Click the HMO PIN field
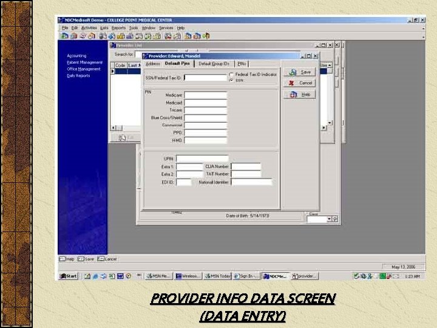Screen dimensions: 437x328 pos(206,140)
